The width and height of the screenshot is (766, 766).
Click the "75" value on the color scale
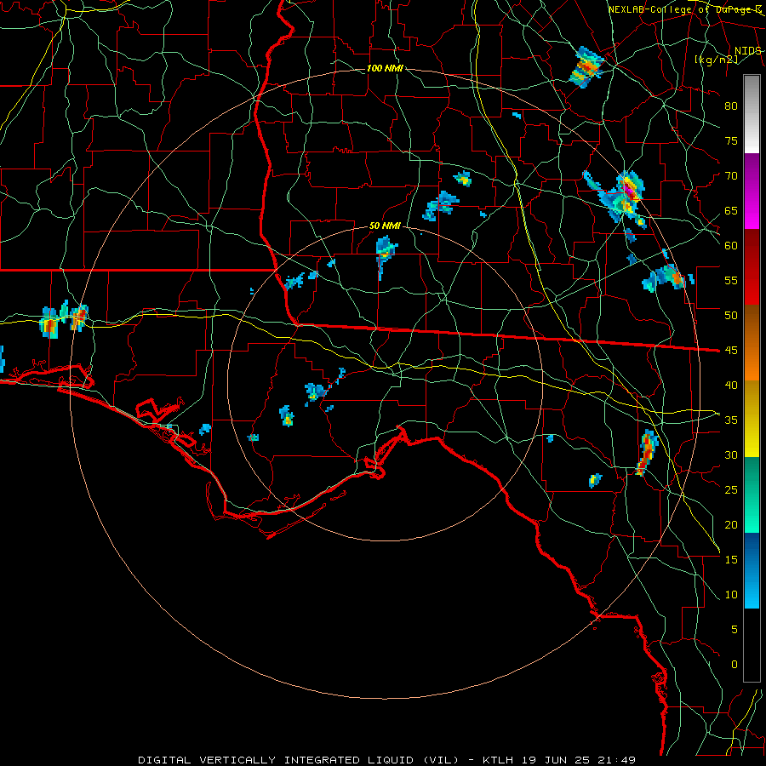731,141
